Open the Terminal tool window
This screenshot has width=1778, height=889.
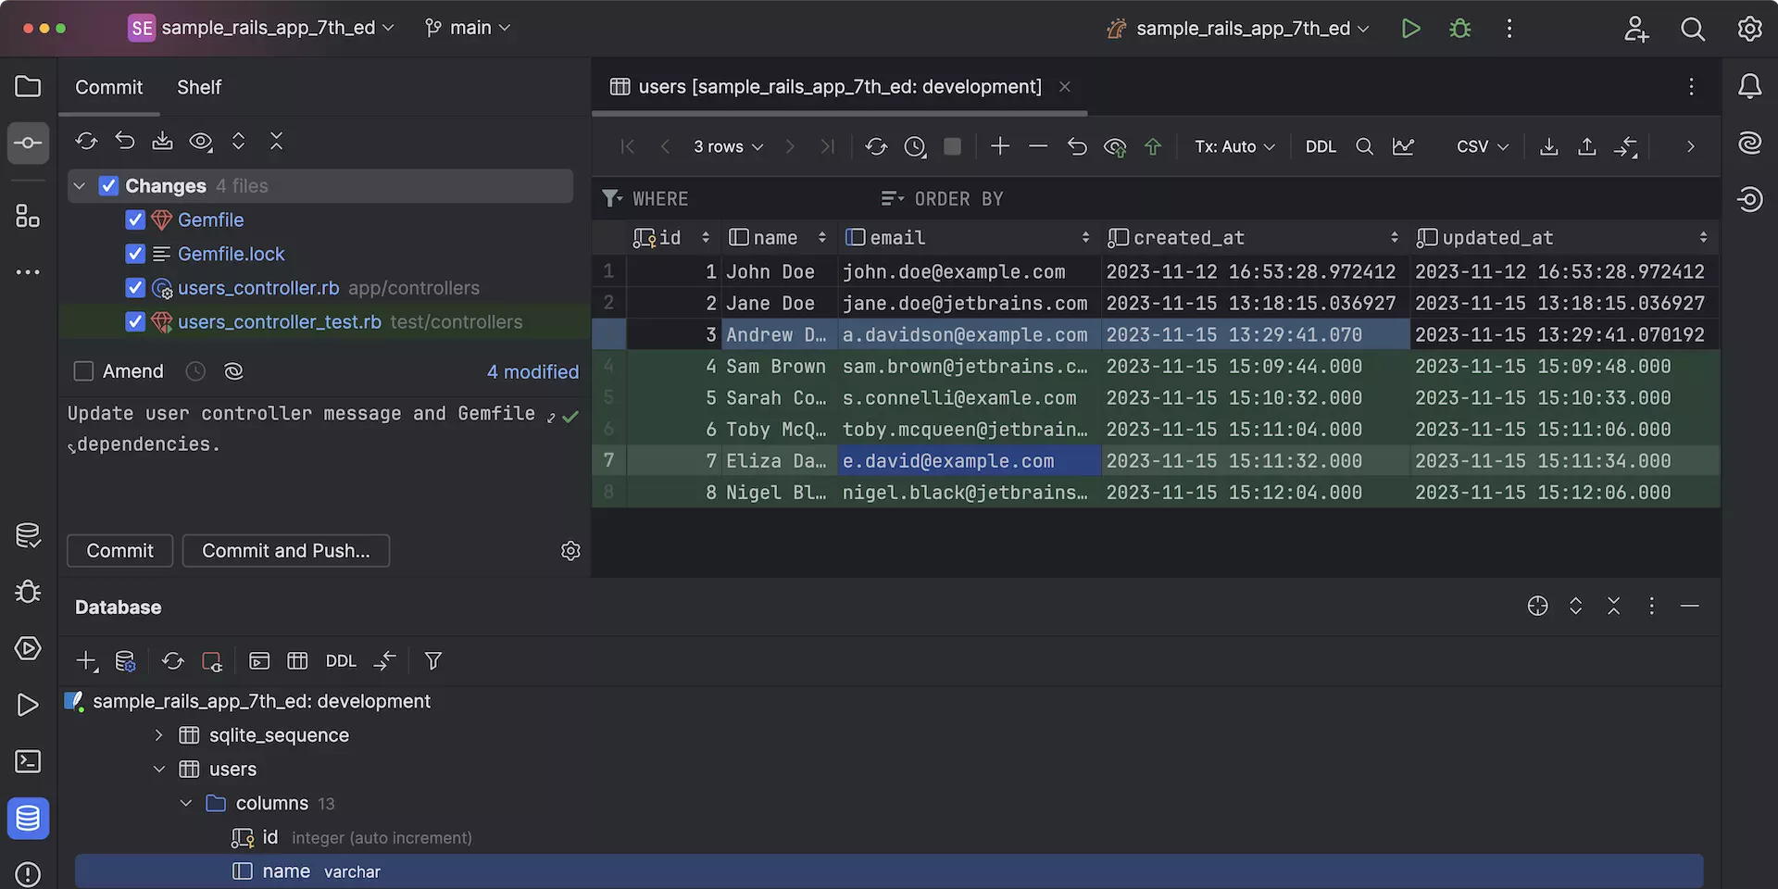(x=28, y=762)
